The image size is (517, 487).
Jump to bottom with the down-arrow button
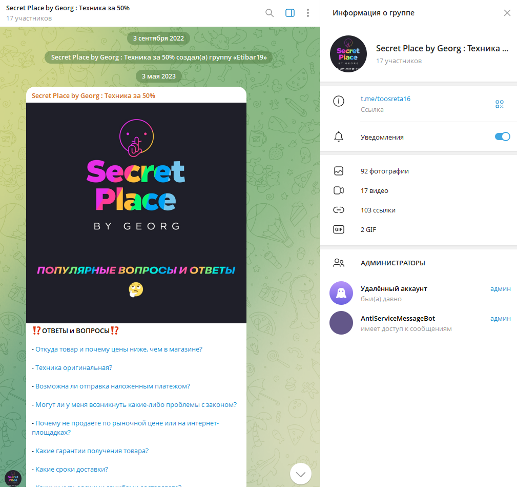tap(300, 474)
